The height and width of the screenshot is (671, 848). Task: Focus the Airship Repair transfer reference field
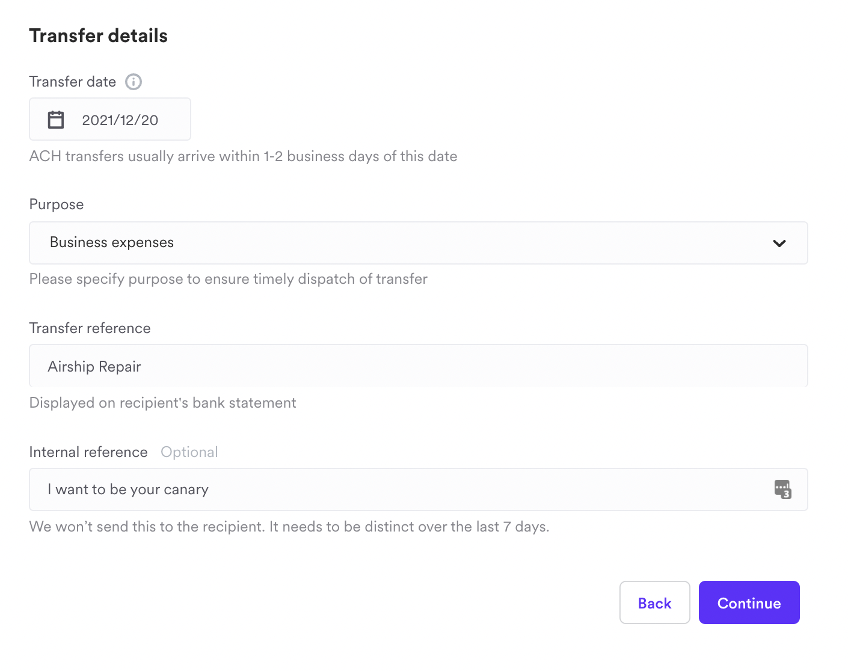click(x=418, y=366)
